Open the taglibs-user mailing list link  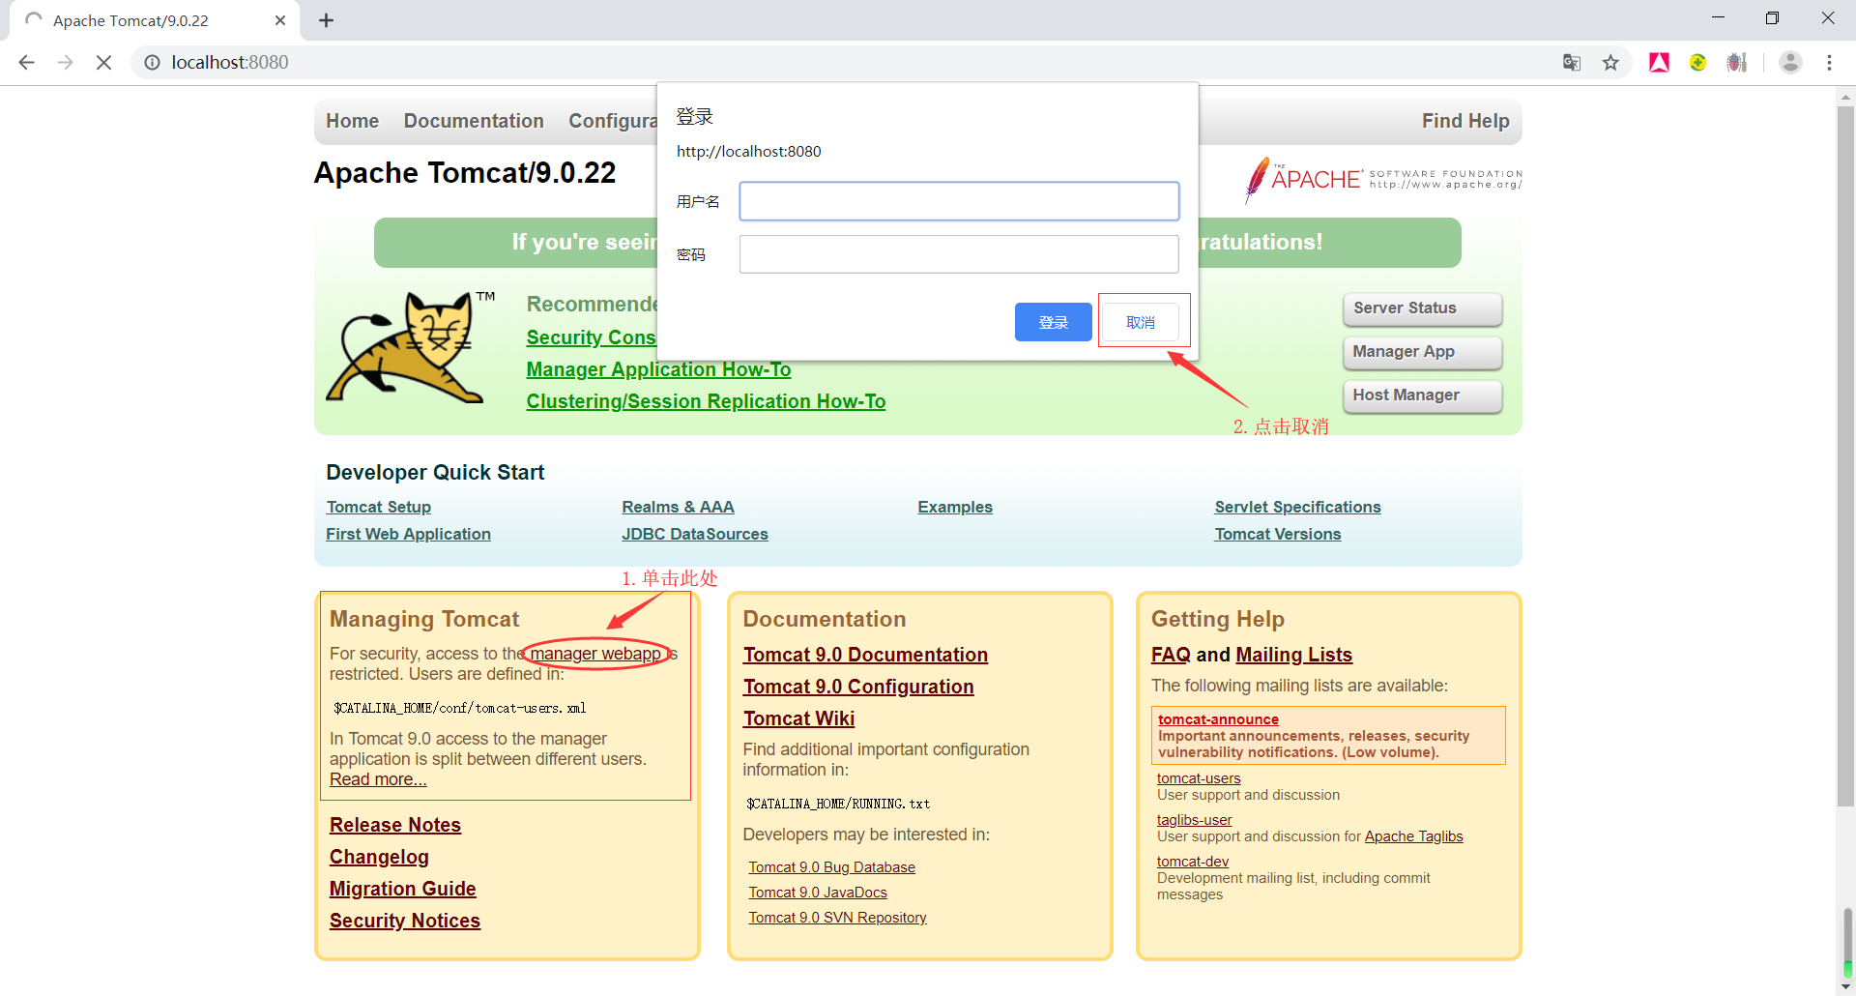tap(1194, 820)
